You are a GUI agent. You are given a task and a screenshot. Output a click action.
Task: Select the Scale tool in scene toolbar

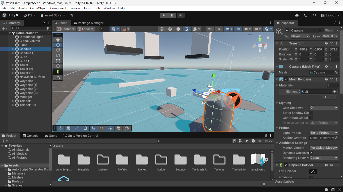click(x=58, y=55)
